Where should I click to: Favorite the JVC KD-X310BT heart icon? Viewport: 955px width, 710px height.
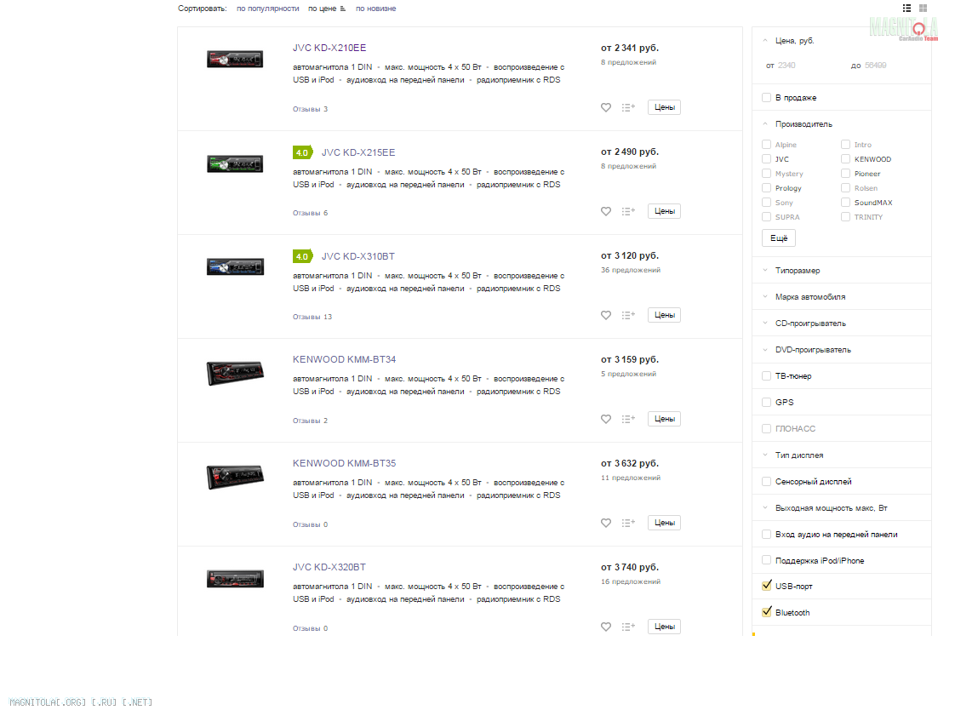click(x=606, y=315)
